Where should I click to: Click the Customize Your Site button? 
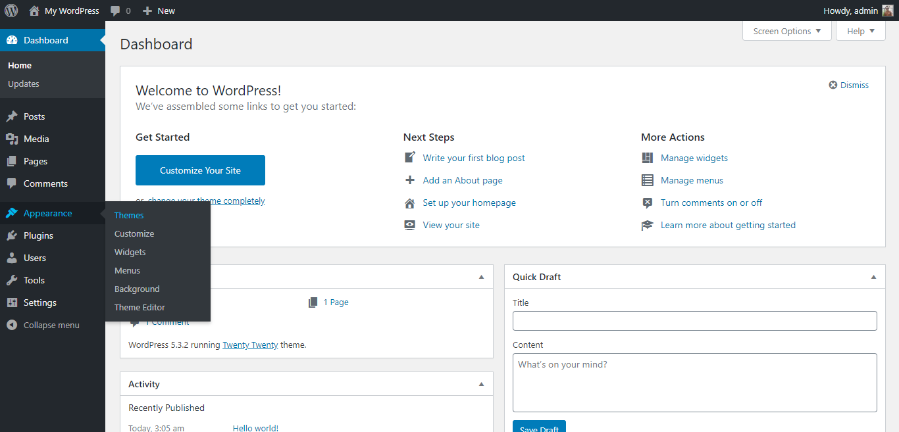pos(200,170)
